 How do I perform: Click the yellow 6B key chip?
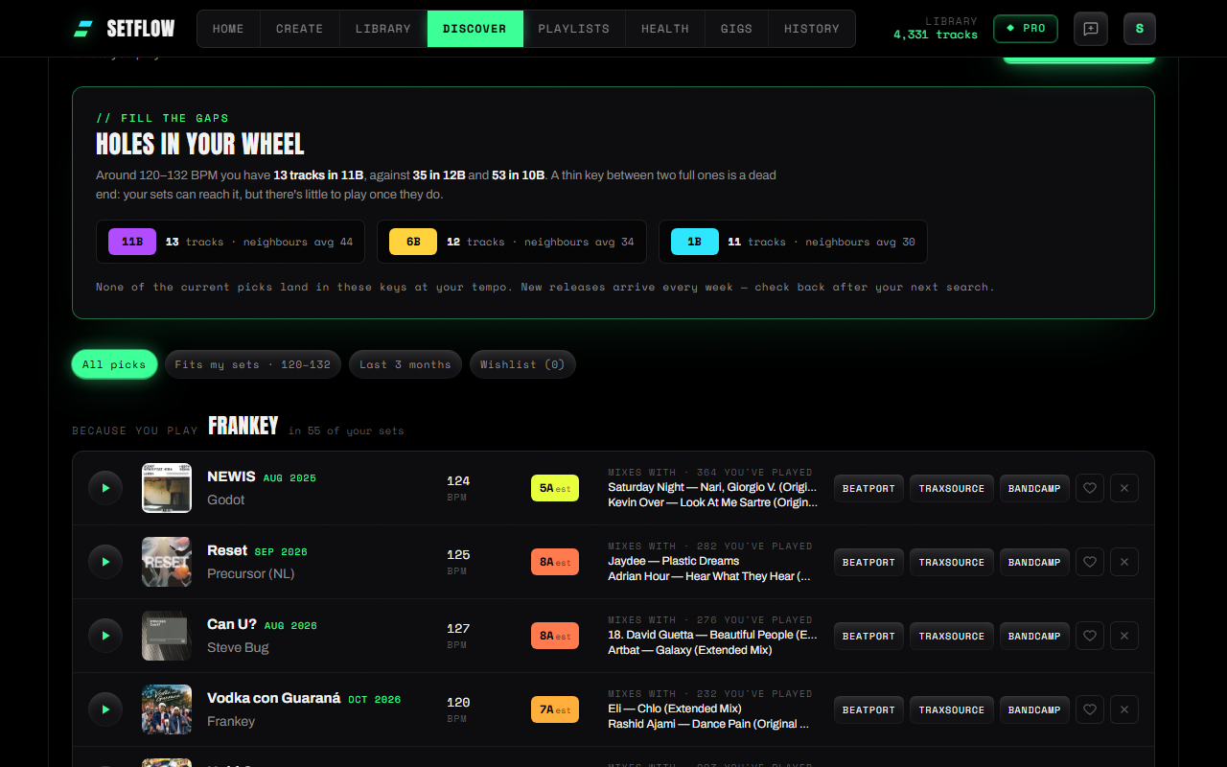click(x=413, y=242)
